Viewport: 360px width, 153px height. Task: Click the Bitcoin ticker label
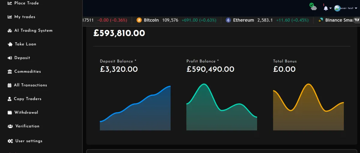151,20
